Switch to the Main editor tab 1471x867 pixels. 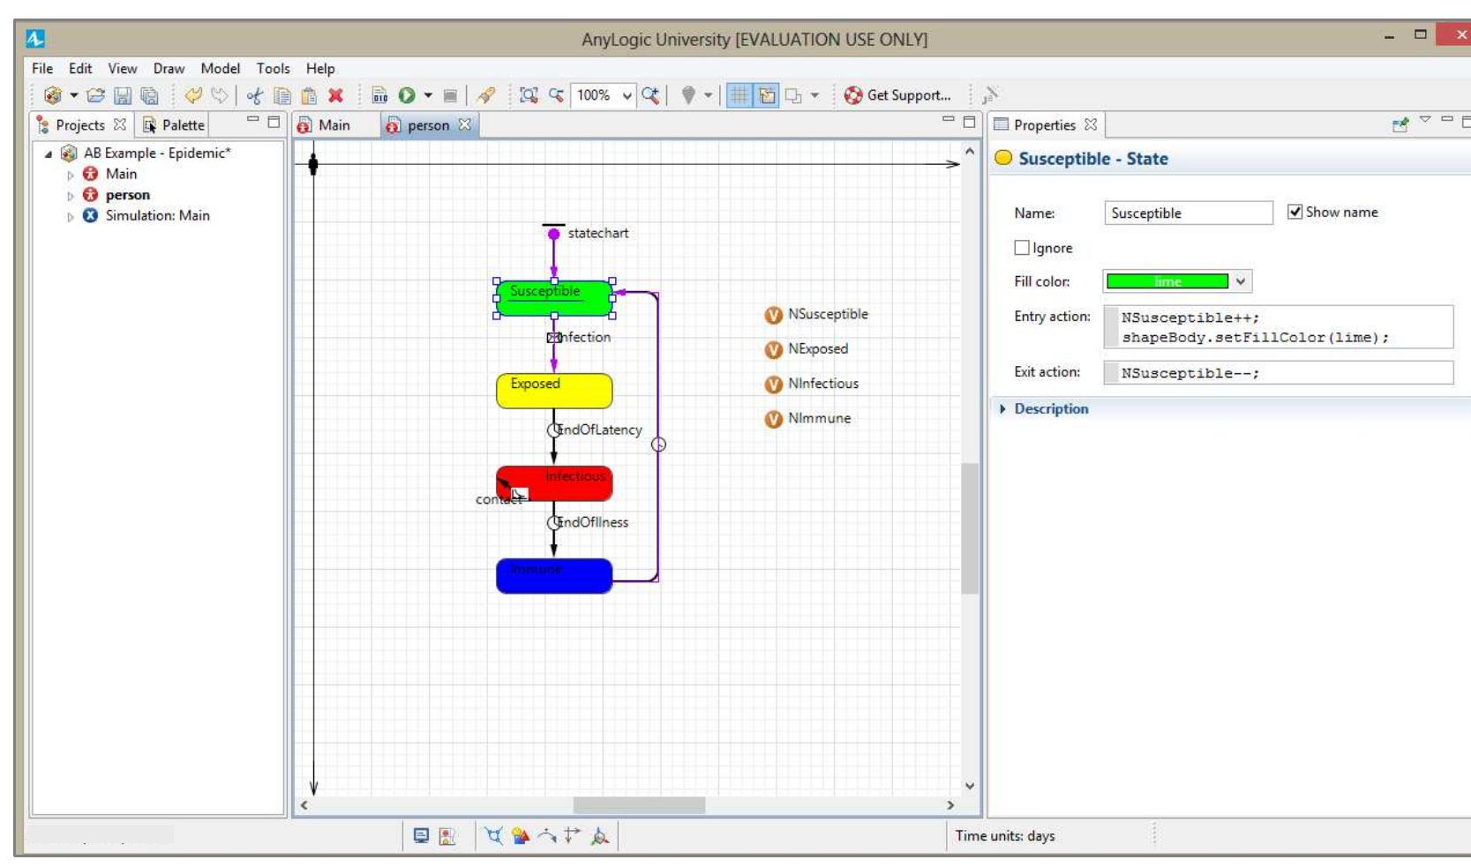[324, 125]
